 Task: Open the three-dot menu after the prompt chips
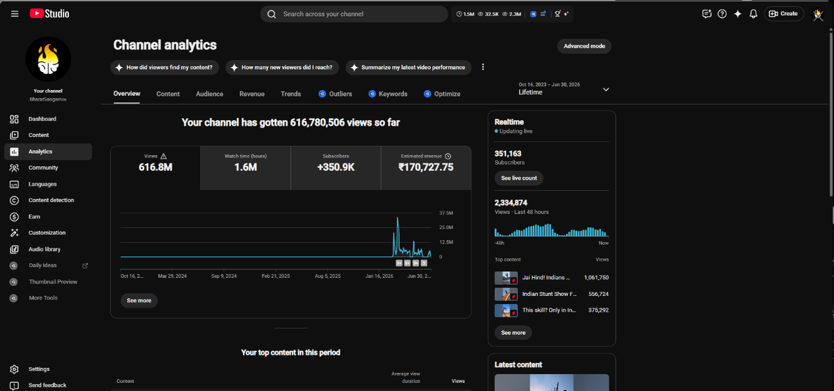click(483, 67)
